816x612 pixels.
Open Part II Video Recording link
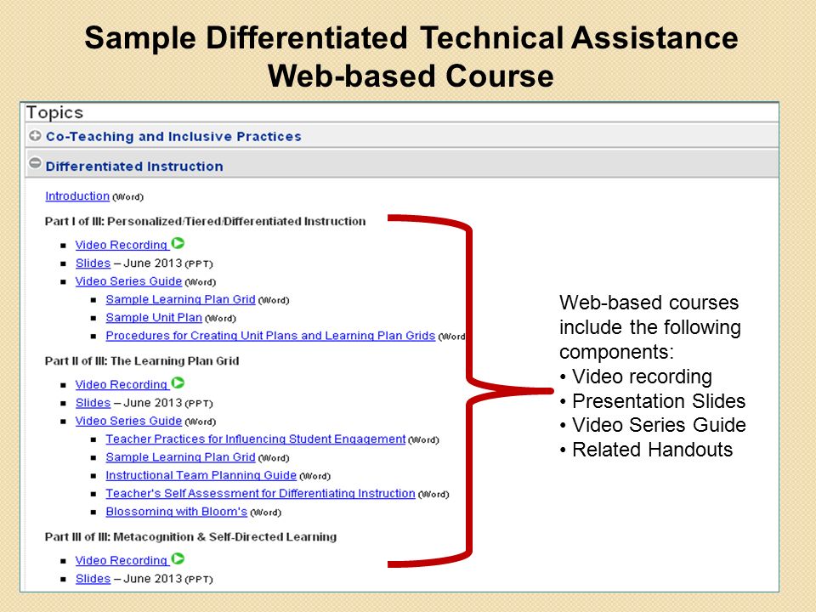tap(122, 384)
